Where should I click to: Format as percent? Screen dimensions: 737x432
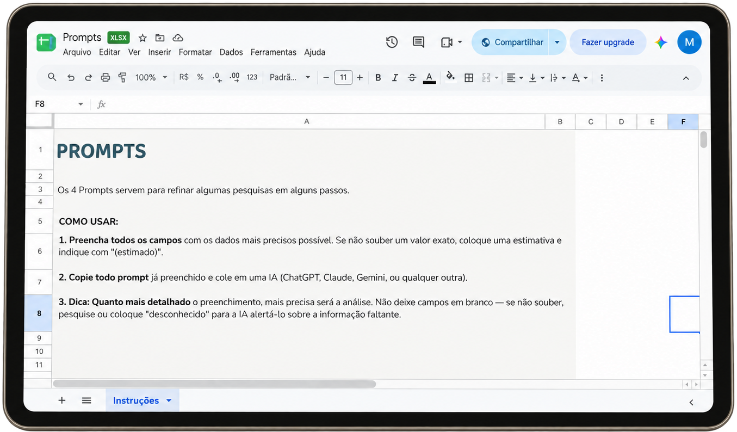click(x=200, y=77)
